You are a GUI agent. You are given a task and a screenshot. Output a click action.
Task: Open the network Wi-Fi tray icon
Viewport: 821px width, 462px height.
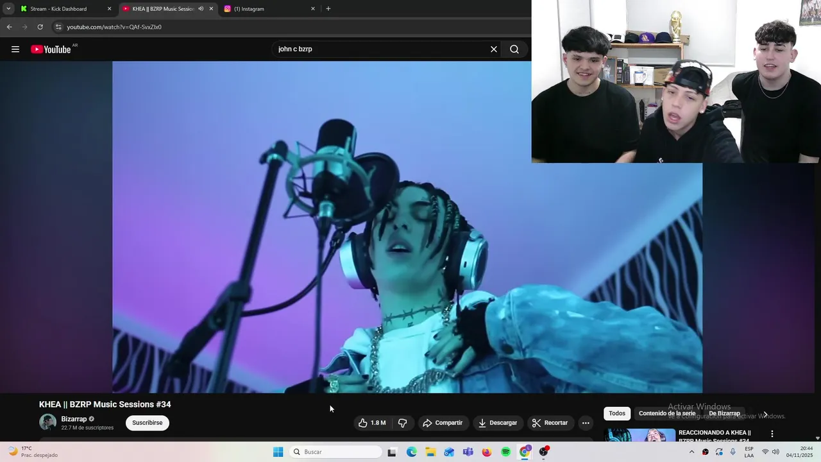[x=765, y=452]
